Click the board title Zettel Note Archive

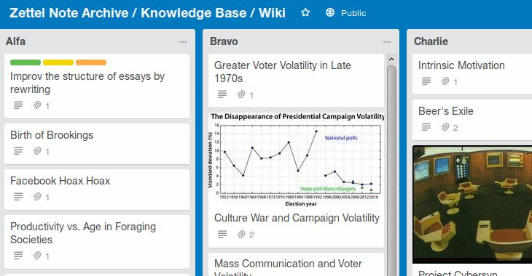coord(147,13)
